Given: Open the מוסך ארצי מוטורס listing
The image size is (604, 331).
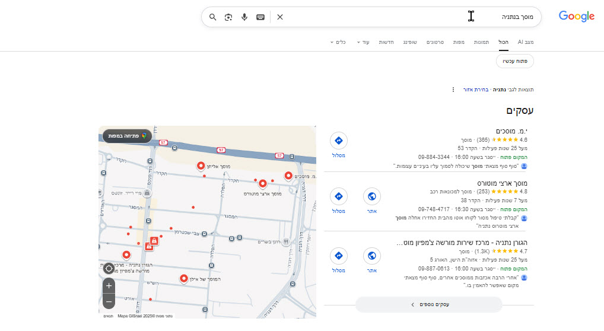Looking at the screenshot, I should [503, 183].
